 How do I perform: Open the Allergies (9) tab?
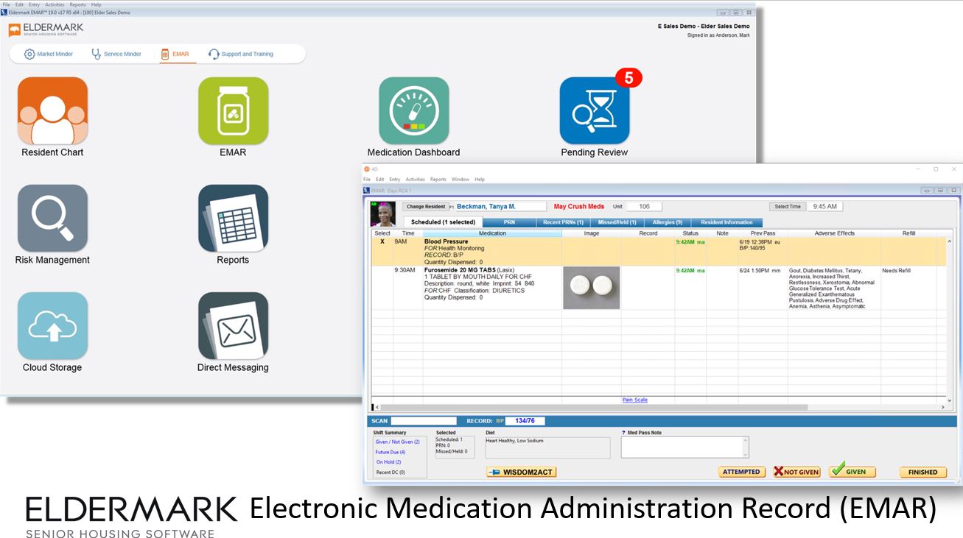click(x=668, y=222)
